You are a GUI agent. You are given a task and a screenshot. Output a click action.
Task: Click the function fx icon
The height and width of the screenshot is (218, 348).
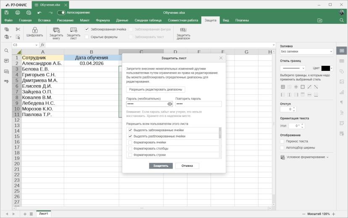pos(42,45)
